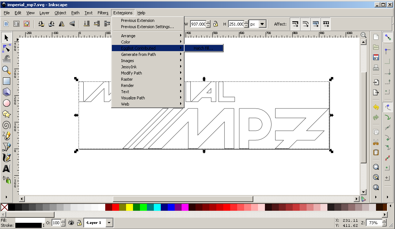This screenshot has height=229, width=395.
Task: Choose the Spiral drawing tool
Action: pyautogui.click(x=6, y=125)
